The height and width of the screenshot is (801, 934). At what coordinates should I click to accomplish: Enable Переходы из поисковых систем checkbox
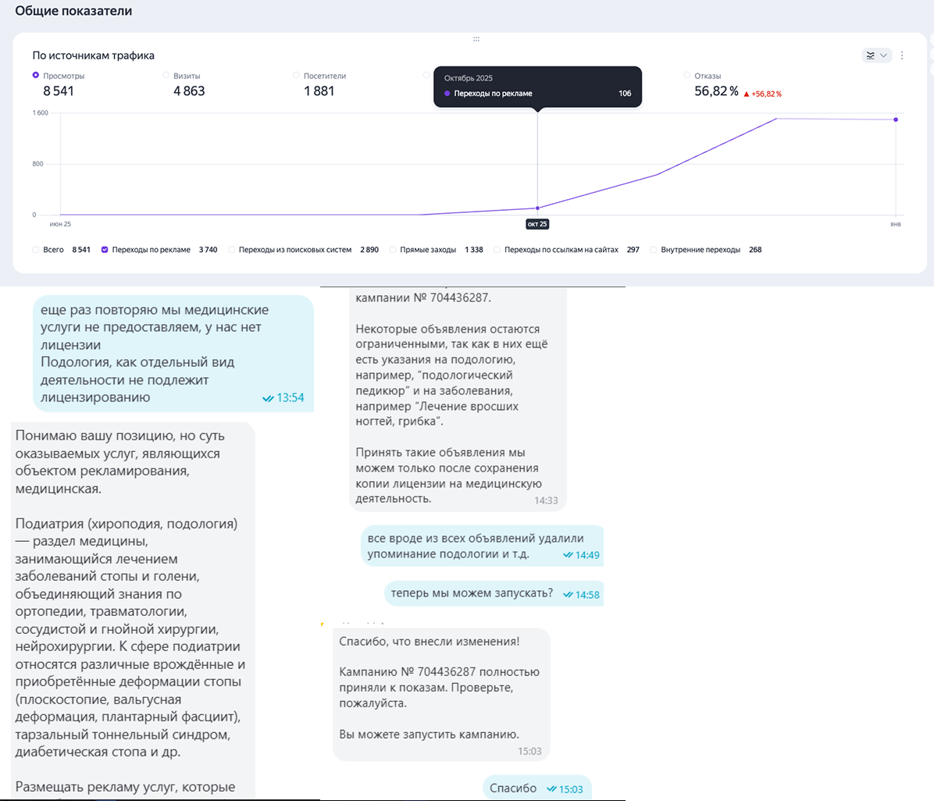[x=231, y=250]
